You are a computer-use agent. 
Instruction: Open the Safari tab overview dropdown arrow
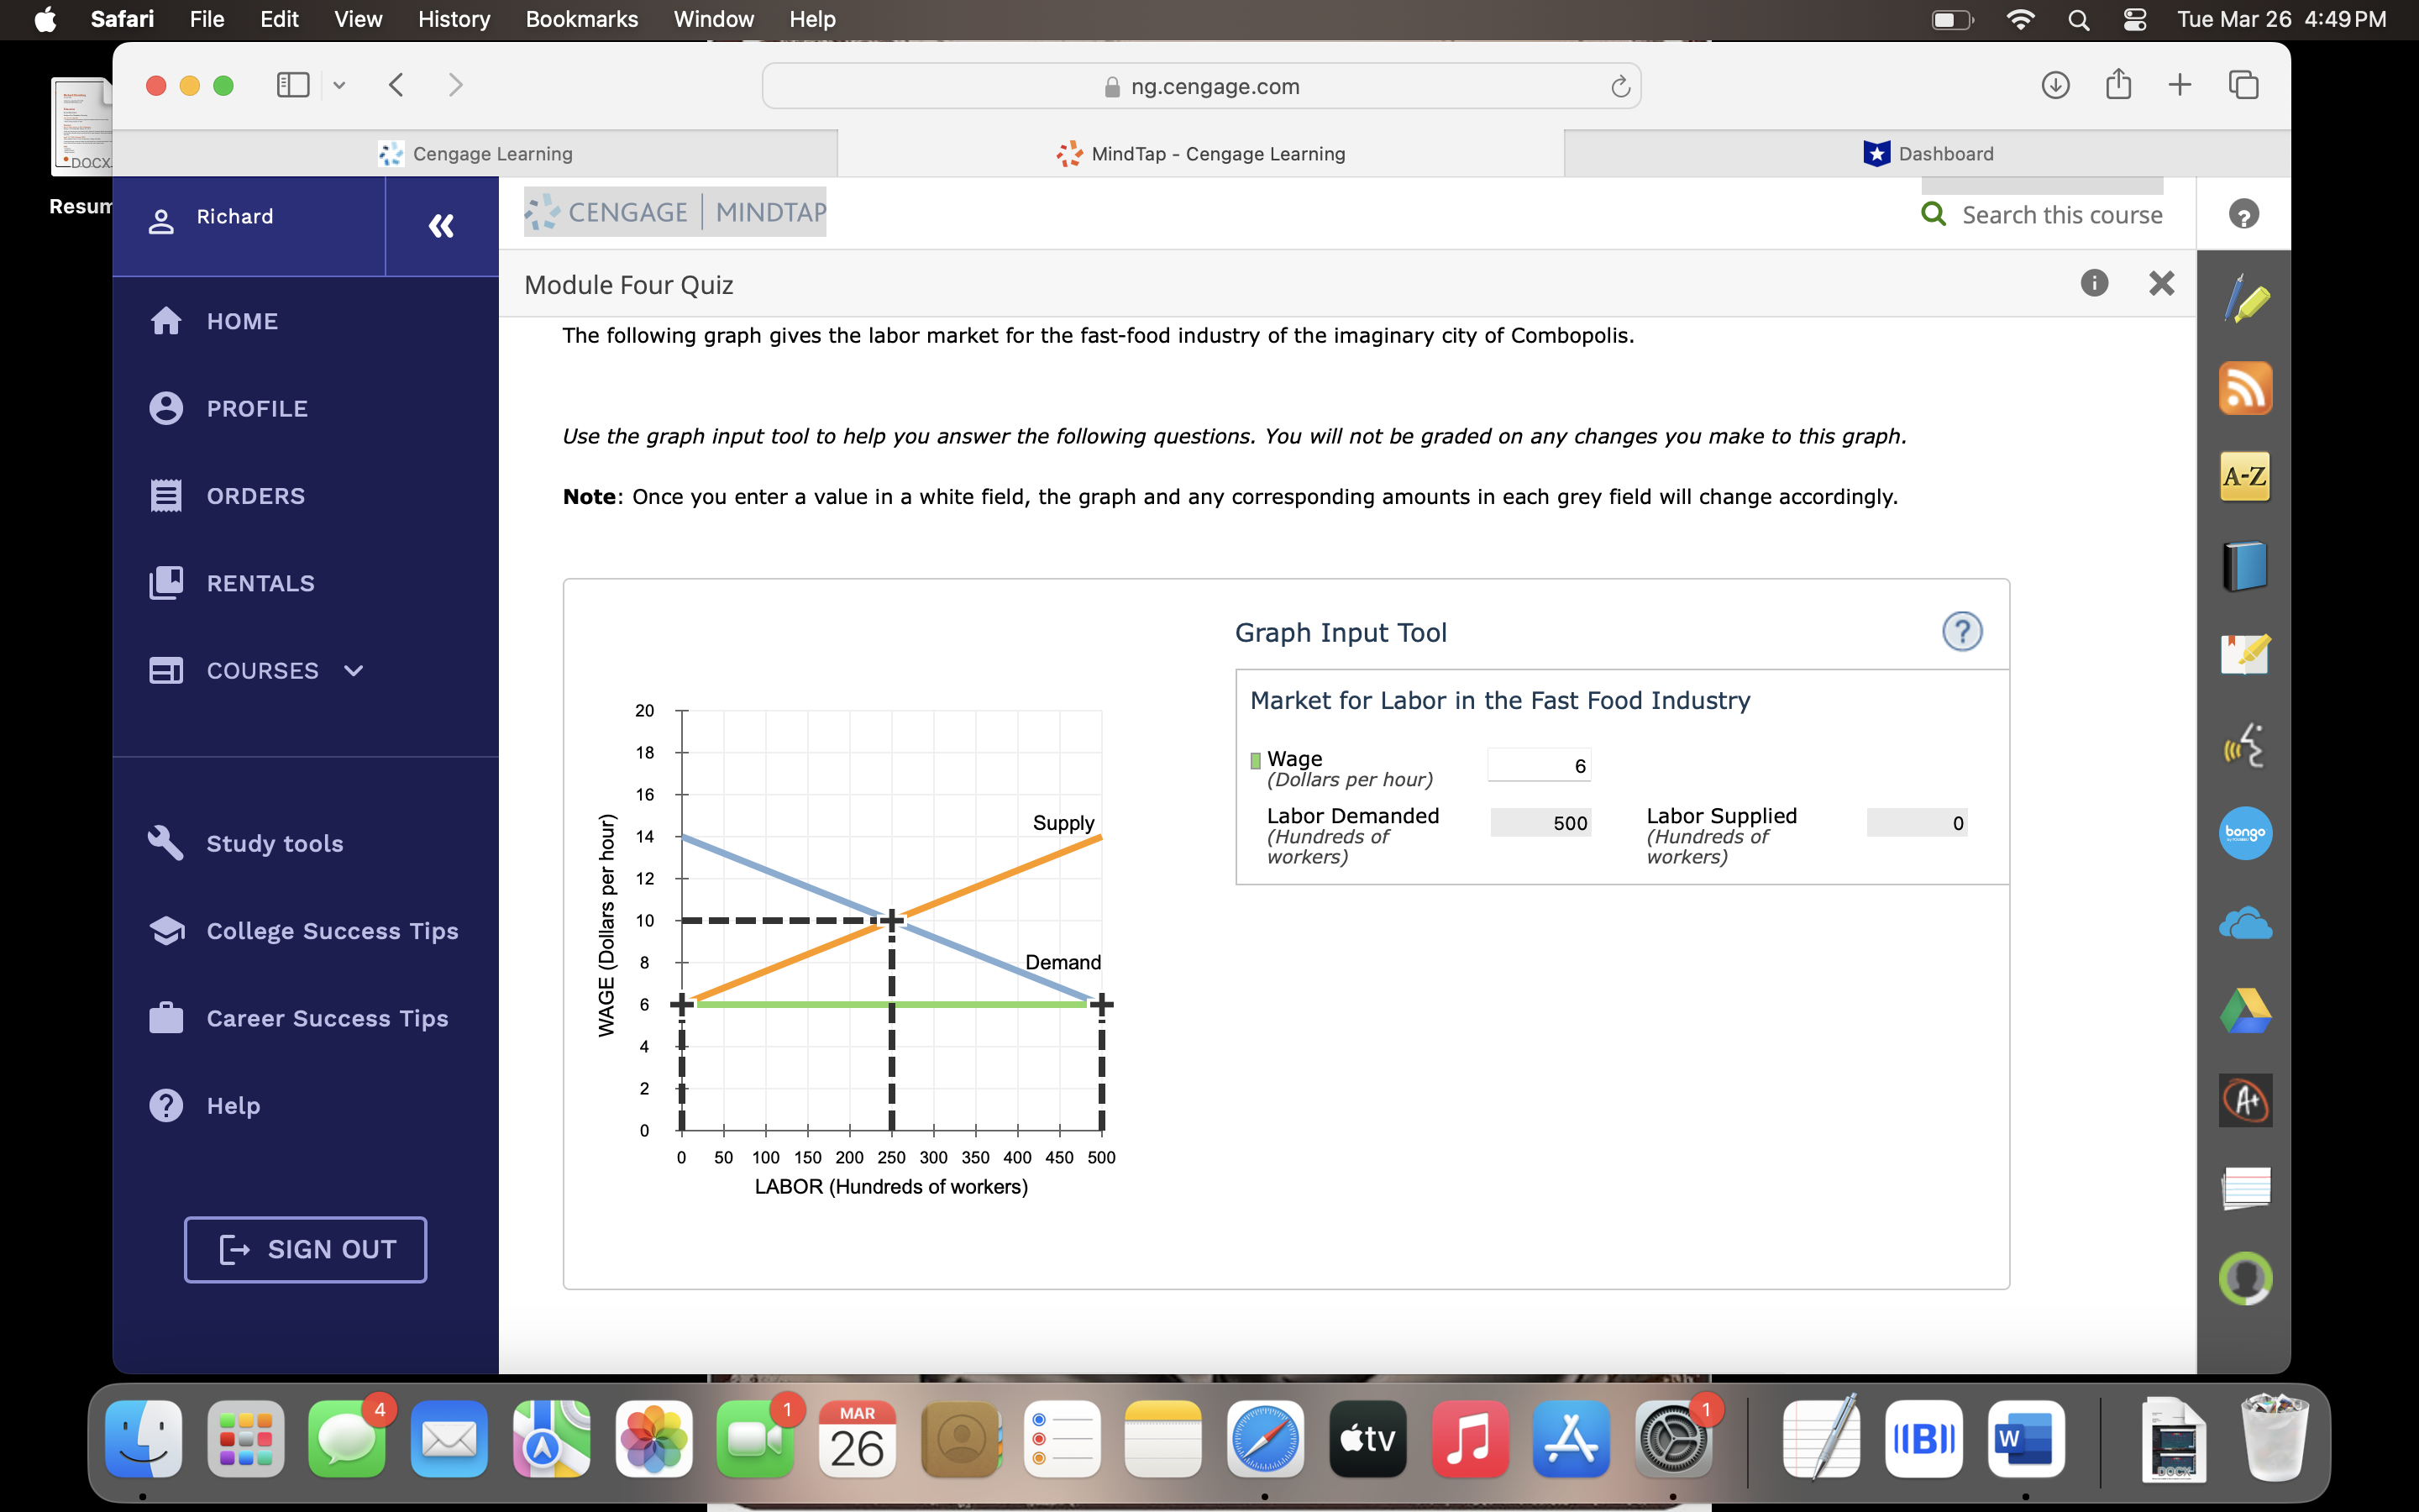tap(338, 85)
